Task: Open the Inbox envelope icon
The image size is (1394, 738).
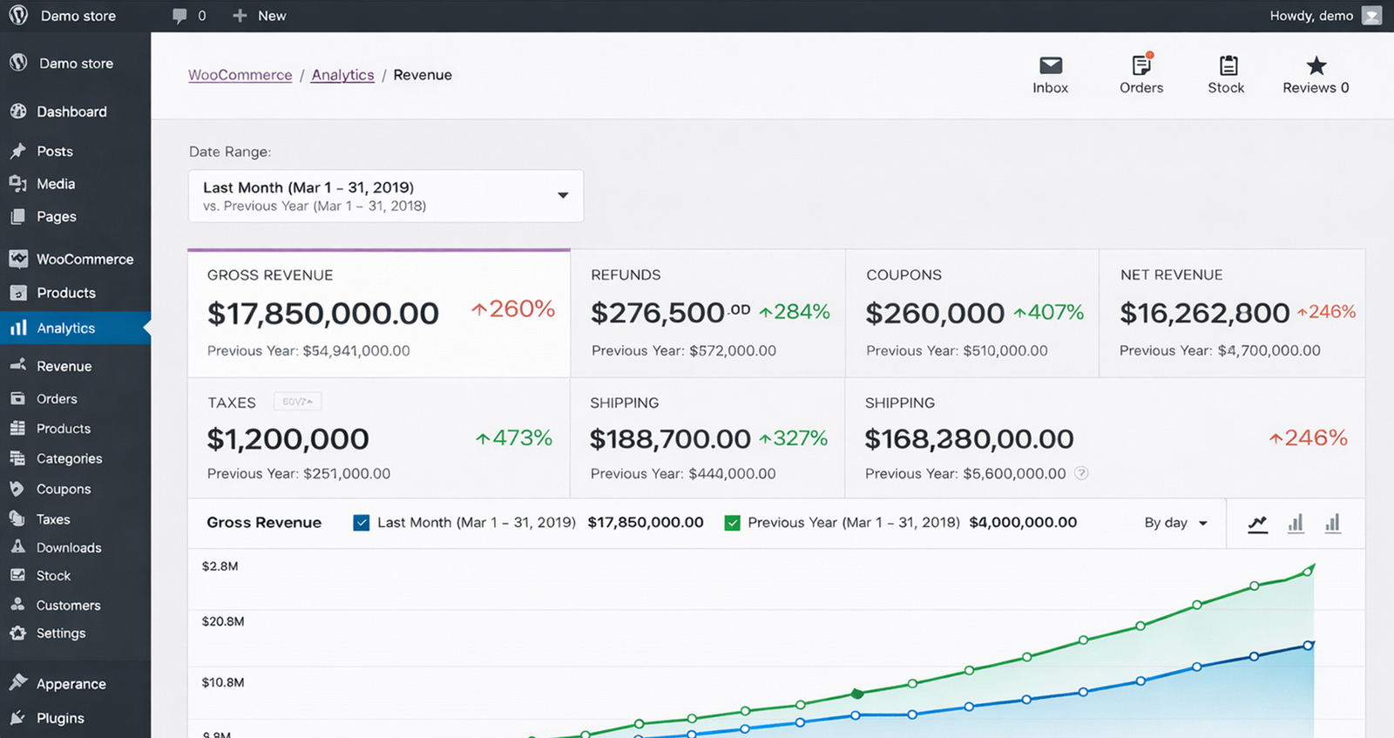Action: click(1050, 66)
